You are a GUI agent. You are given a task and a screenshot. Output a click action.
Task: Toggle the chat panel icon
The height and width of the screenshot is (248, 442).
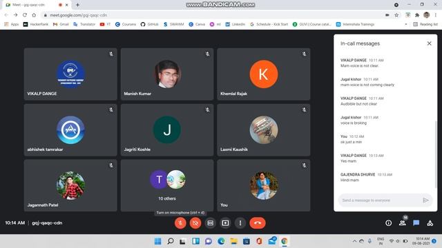pos(416,223)
